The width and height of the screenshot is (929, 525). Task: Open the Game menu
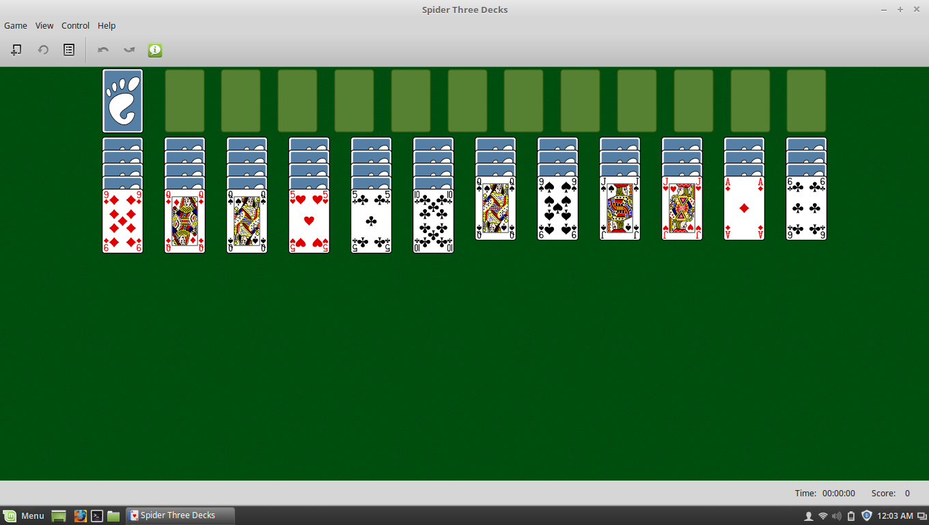(15, 25)
